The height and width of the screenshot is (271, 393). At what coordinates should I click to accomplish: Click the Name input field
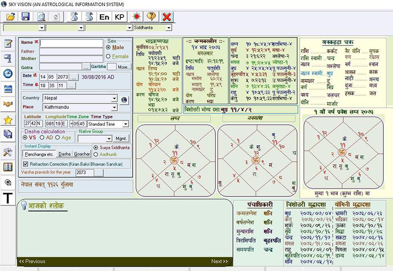[71, 43]
